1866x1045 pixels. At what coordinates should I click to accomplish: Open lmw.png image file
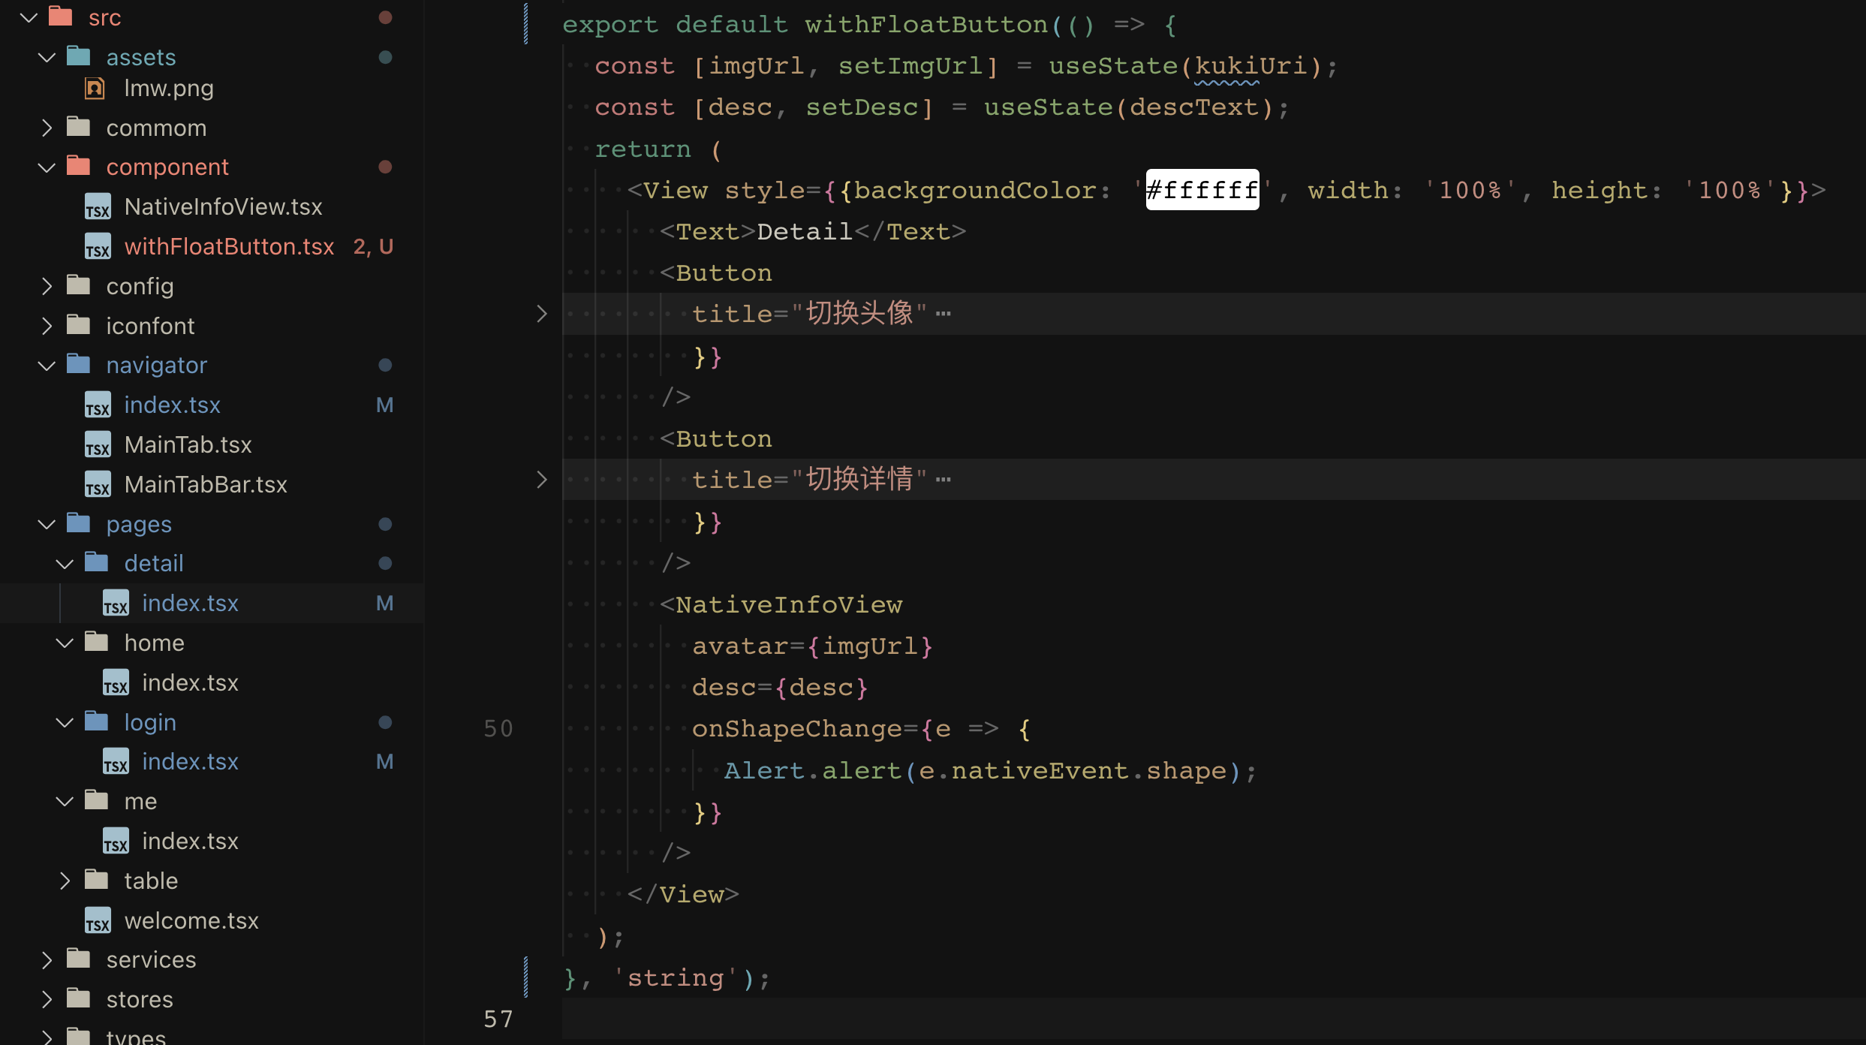pyautogui.click(x=169, y=89)
